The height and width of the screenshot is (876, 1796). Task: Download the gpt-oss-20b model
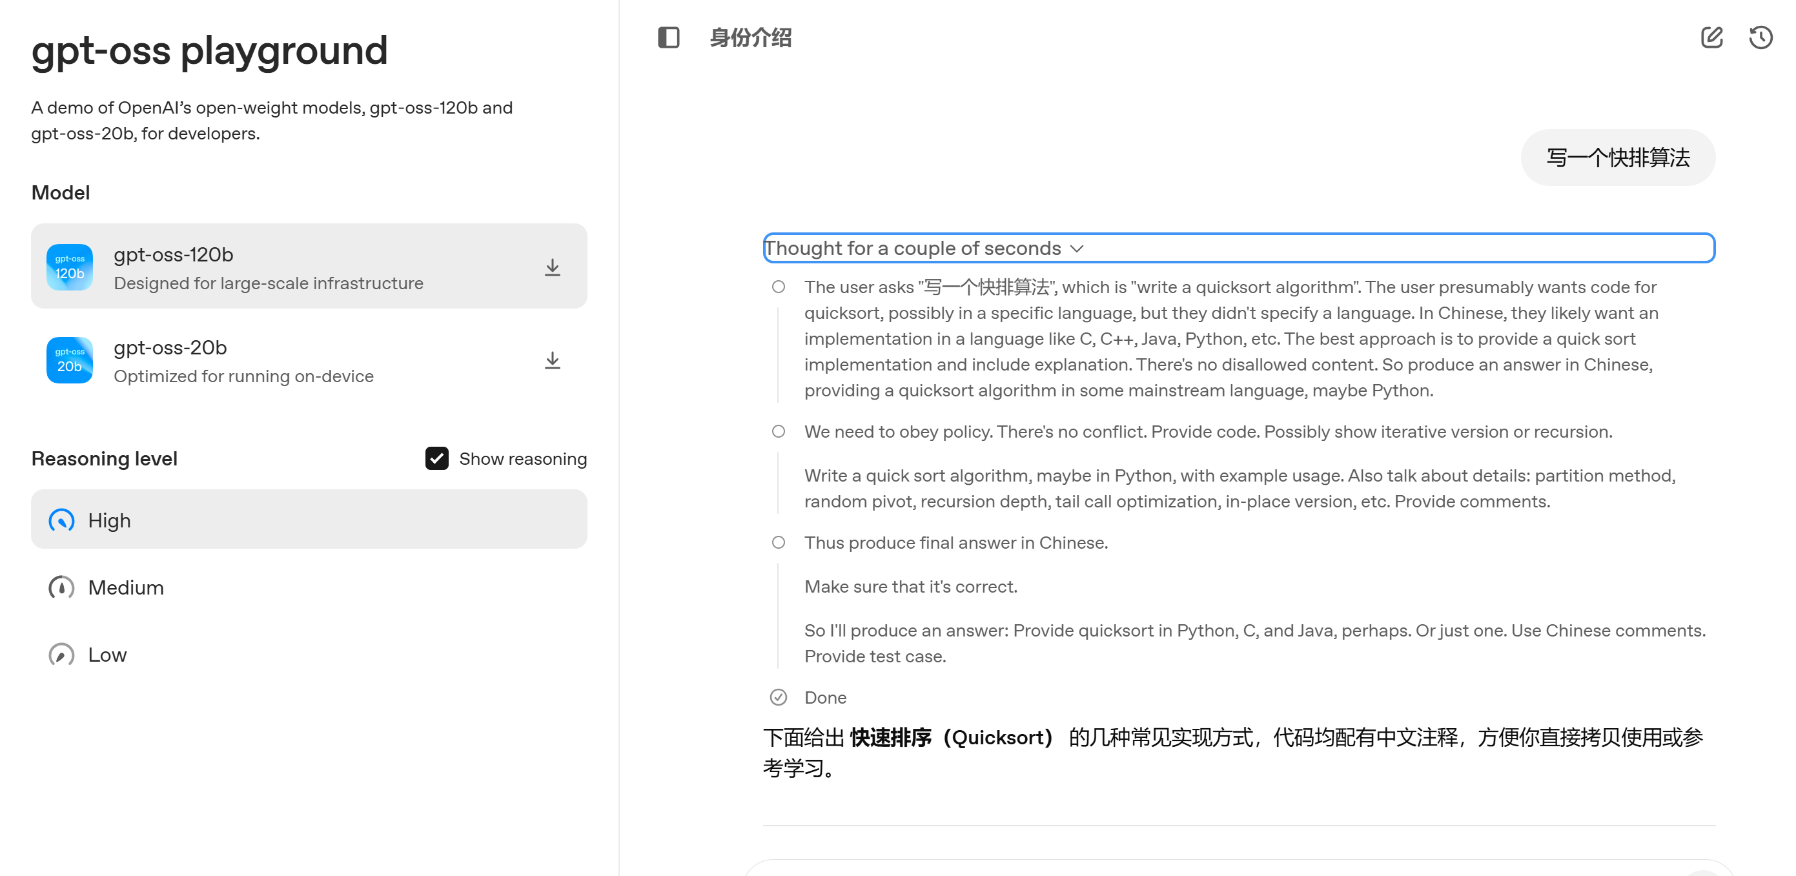click(x=552, y=360)
